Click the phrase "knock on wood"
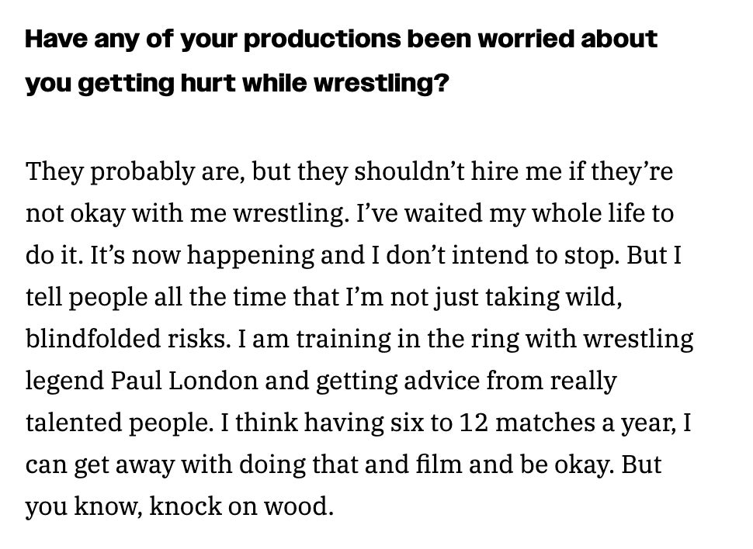This screenshot has height=549, width=753. coord(241,508)
